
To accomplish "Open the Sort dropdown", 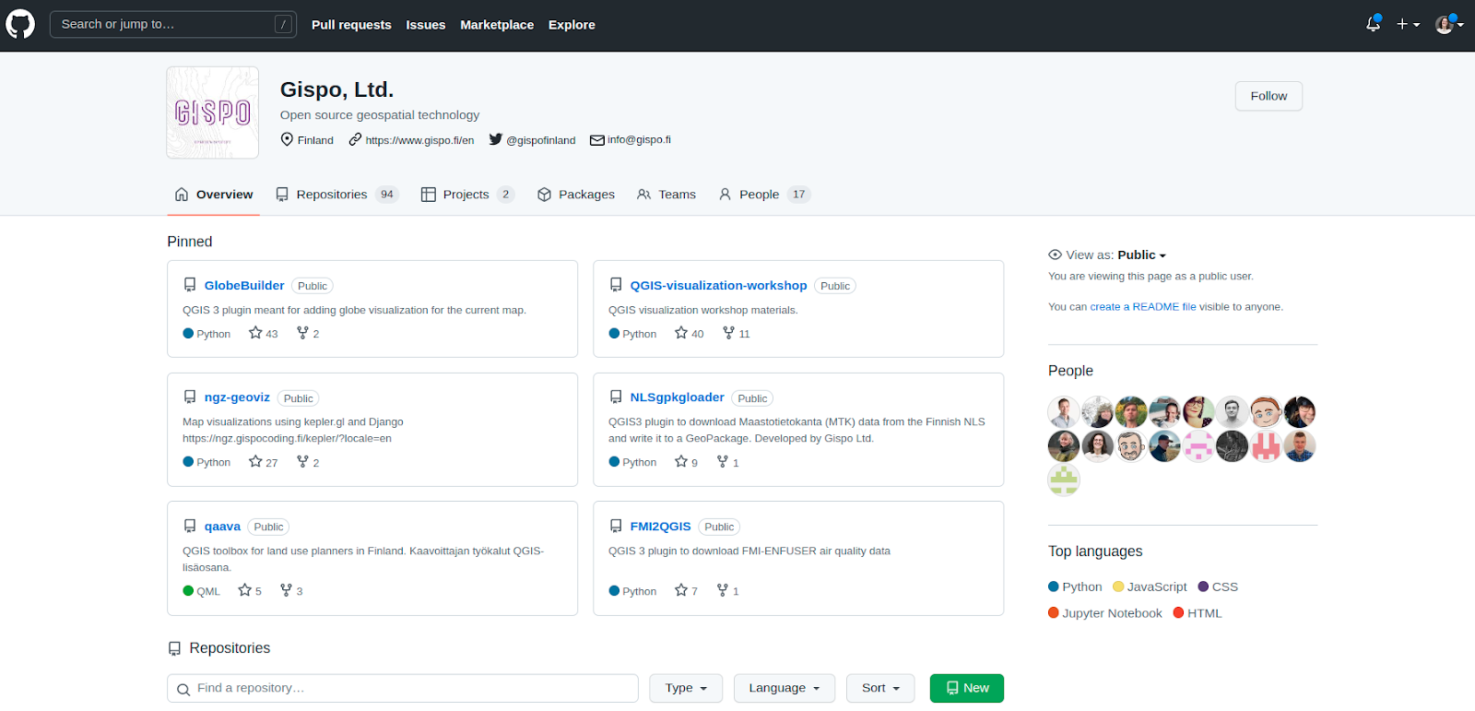I will 879,688.
